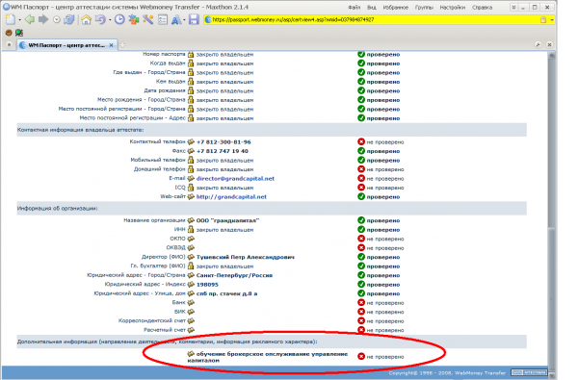The width and height of the screenshot is (578, 380).
Task: Open the plugins puzzle icon
Action: pyautogui.click(x=134, y=19)
